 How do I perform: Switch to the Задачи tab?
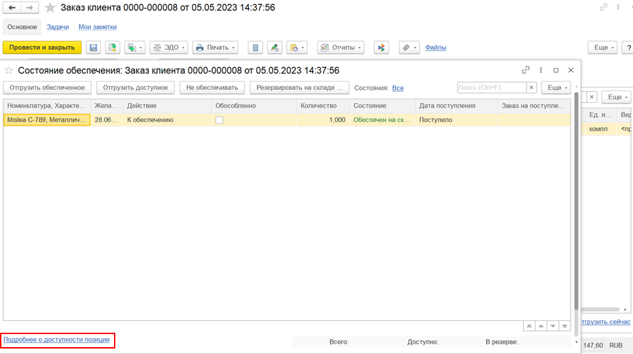(x=58, y=27)
